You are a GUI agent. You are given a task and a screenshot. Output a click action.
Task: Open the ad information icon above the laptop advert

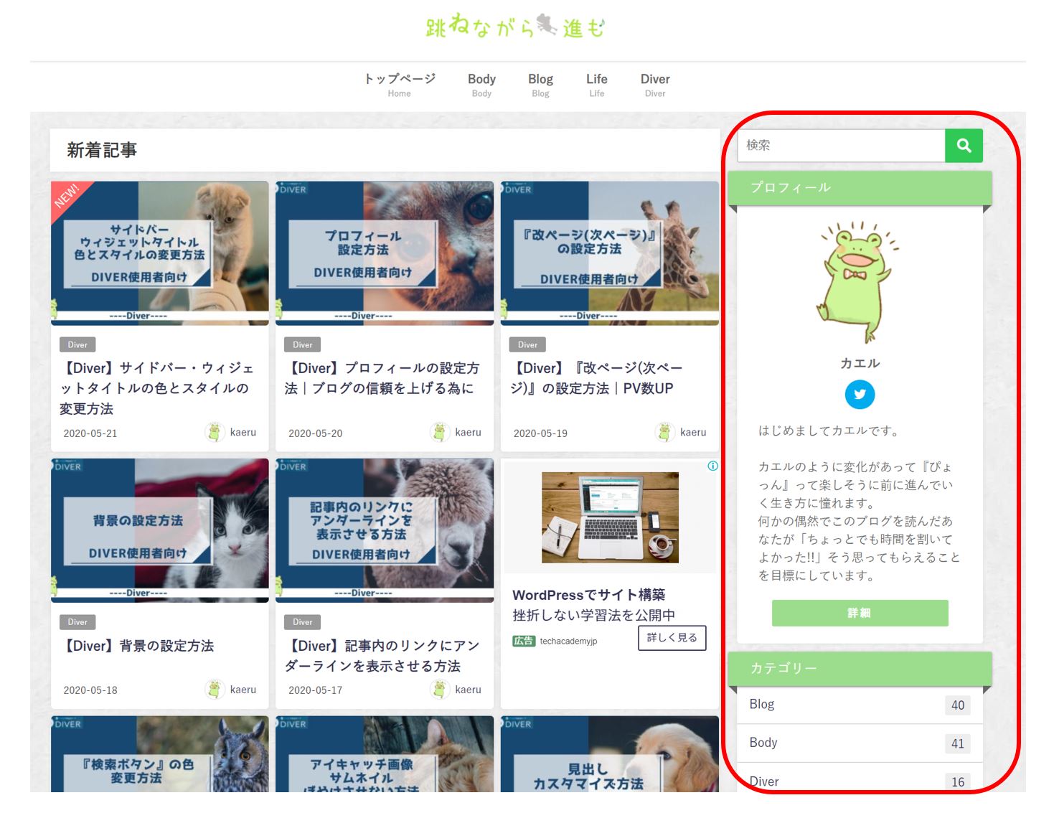pos(712,466)
